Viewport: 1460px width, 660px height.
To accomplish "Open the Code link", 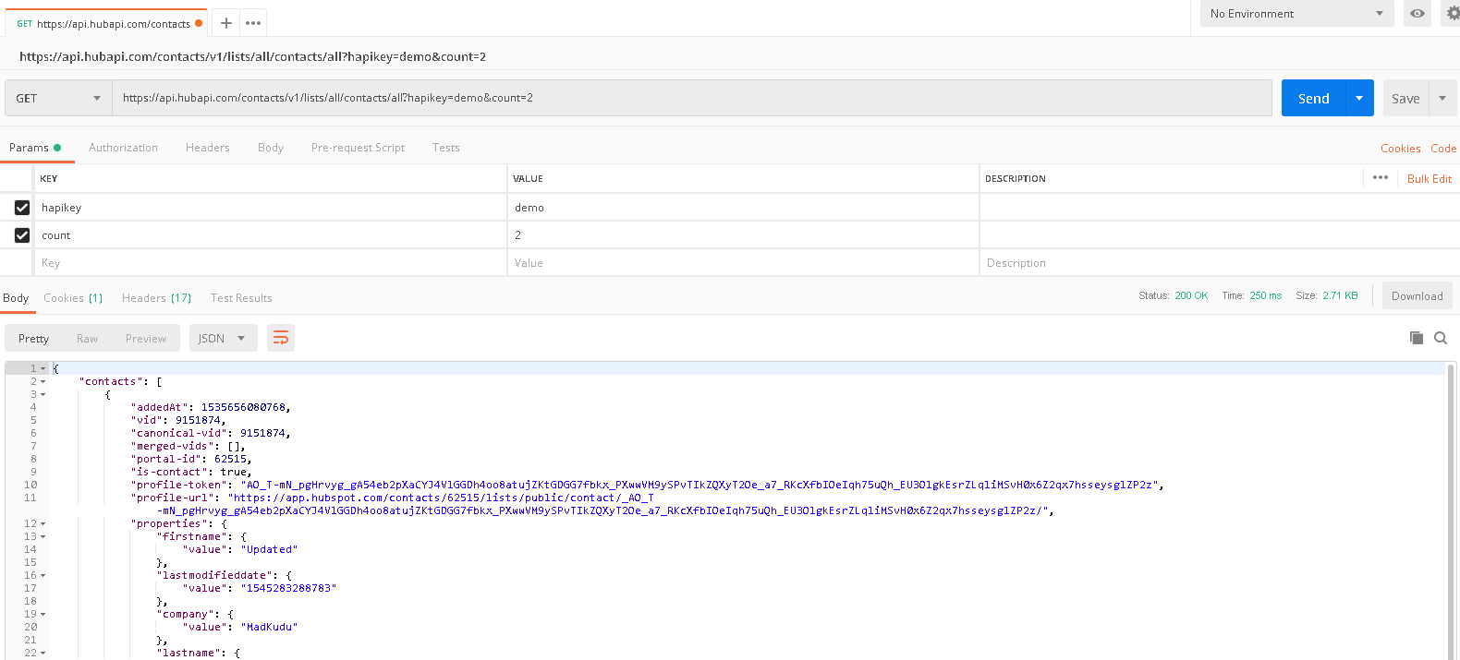I will pyautogui.click(x=1443, y=149).
